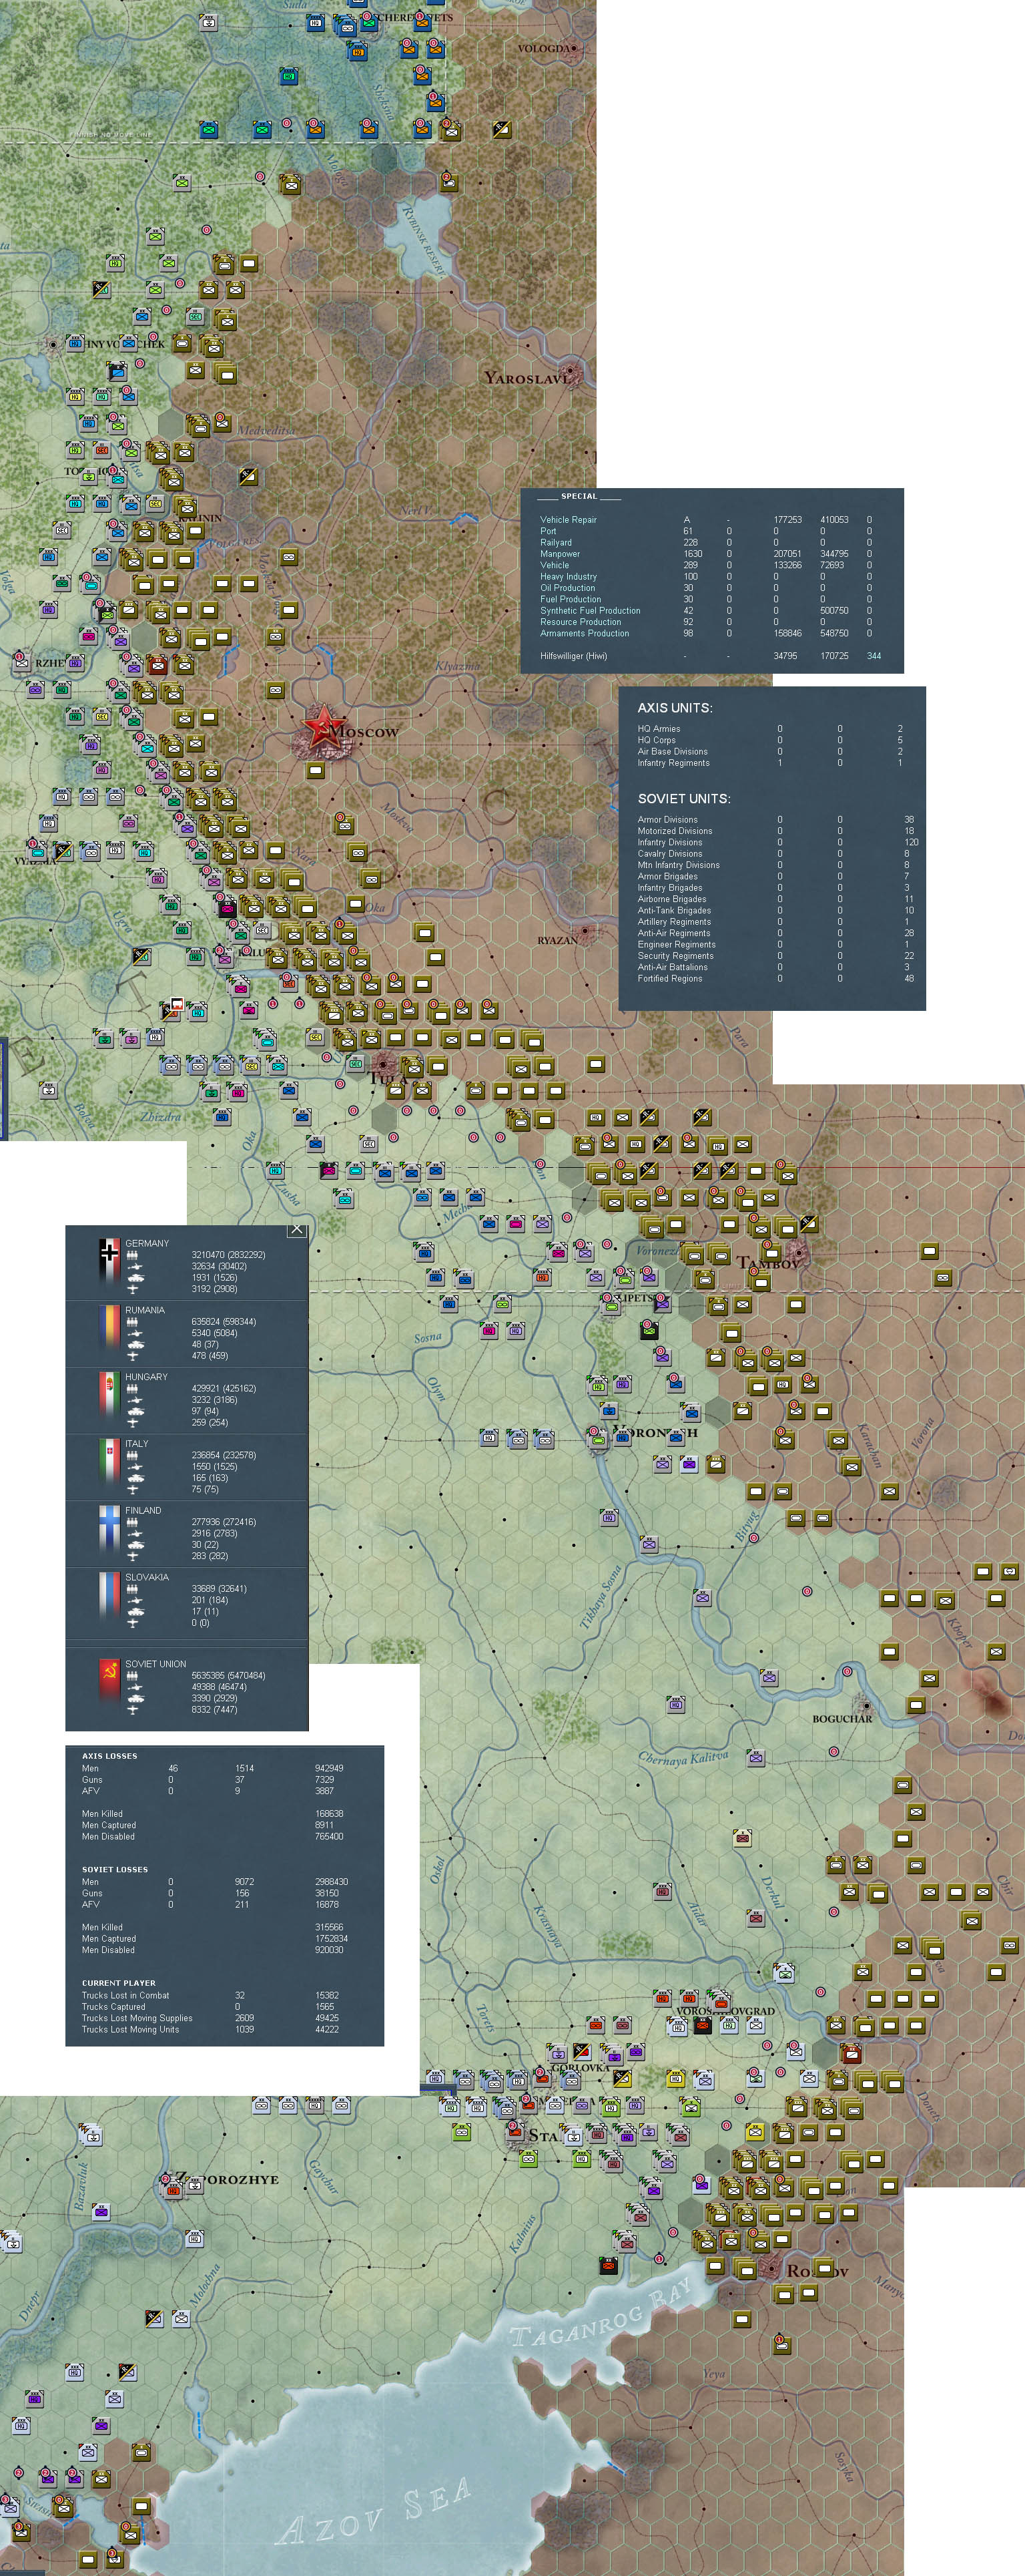Click the Boguchar city marker
Image resolution: width=1025 pixels, height=2576 pixels.
(866, 1705)
